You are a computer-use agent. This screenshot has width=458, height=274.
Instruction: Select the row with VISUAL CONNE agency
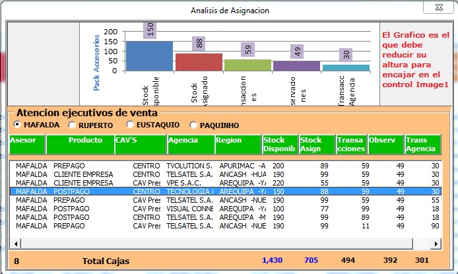click(226, 209)
